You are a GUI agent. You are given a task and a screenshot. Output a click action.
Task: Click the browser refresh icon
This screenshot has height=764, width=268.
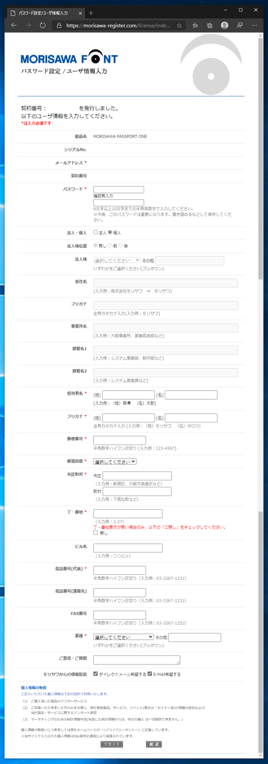click(42, 25)
